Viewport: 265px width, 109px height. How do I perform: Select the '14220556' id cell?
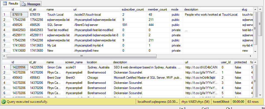click(x=19, y=67)
